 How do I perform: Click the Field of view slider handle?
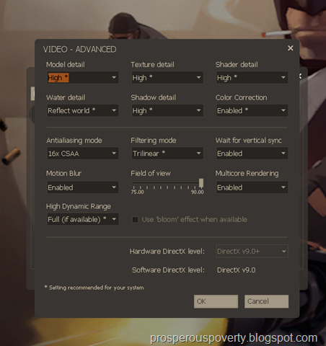[x=201, y=183]
